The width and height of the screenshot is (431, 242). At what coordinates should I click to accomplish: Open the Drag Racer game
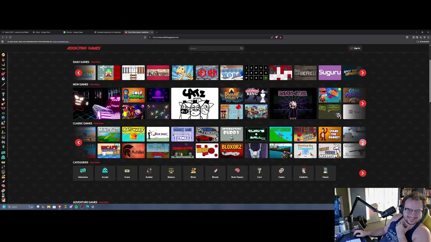207,134
